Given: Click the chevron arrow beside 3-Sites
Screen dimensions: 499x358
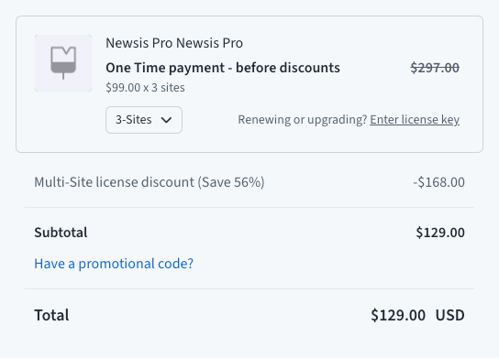Looking at the screenshot, I should [x=166, y=120].
